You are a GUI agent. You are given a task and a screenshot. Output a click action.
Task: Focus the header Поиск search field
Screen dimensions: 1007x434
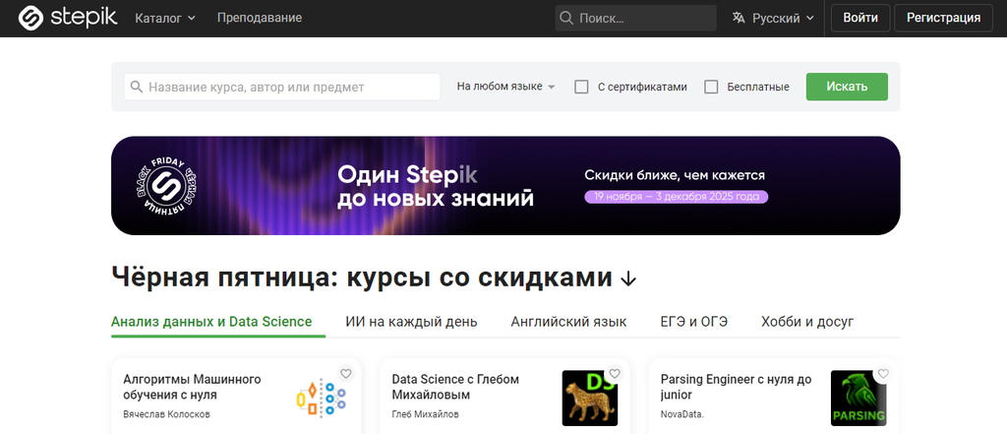click(636, 18)
